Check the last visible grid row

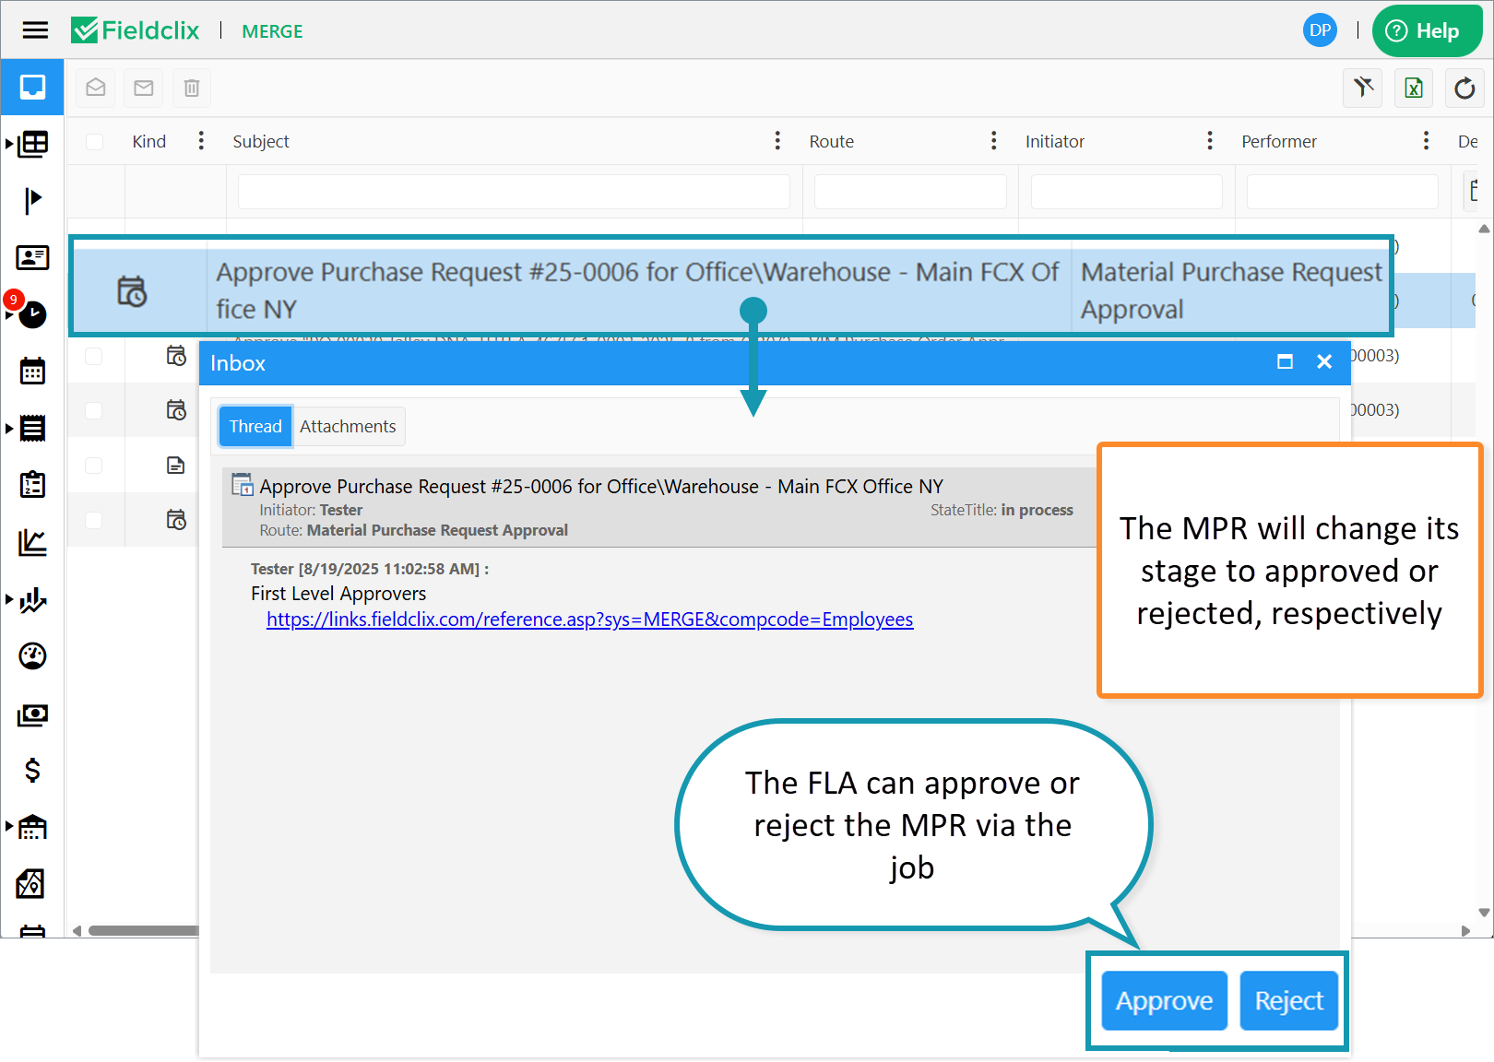94,520
